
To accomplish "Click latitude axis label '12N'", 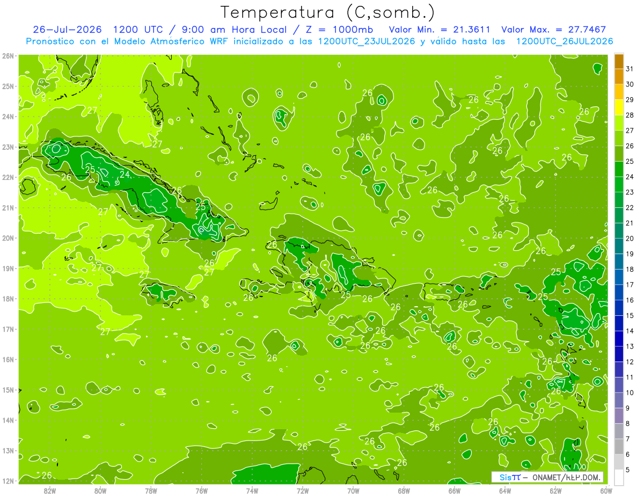I will (8, 481).
